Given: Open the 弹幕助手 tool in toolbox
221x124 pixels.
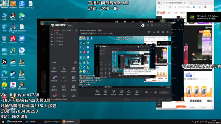Looking at the screenshot, I should coord(54,70).
